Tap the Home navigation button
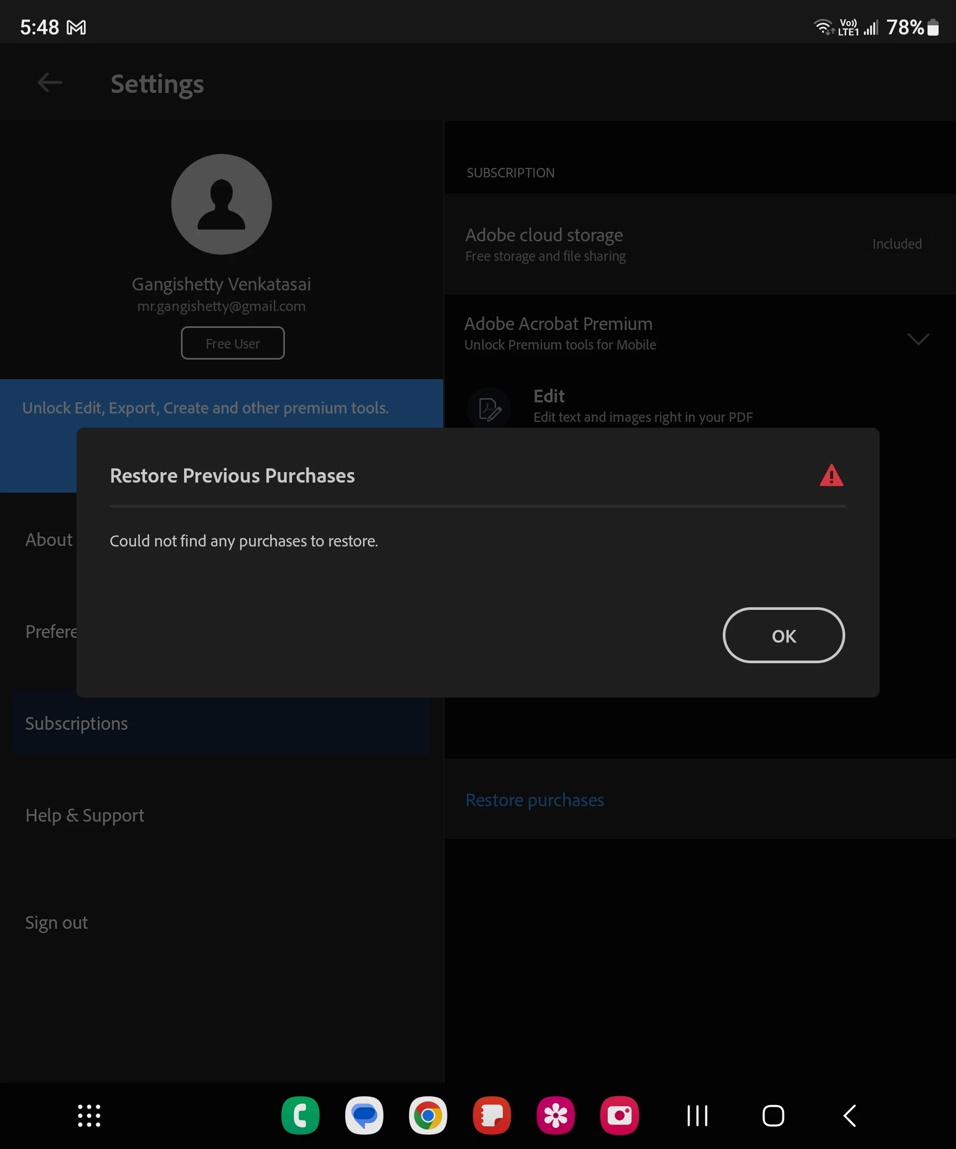The width and height of the screenshot is (956, 1149). coord(773,1116)
